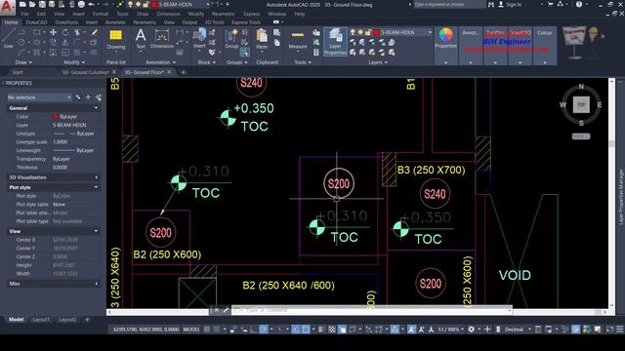Viewport: 625px width, 351px height.
Task: Open the Format menu
Action: coord(100,14)
